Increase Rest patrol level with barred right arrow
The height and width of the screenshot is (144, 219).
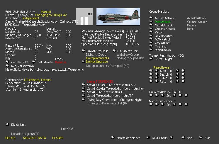tap(183, 81)
